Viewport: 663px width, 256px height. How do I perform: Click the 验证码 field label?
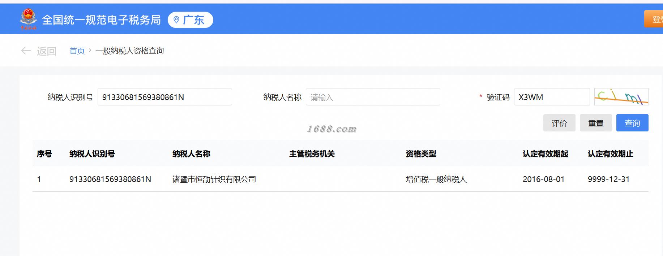498,97
